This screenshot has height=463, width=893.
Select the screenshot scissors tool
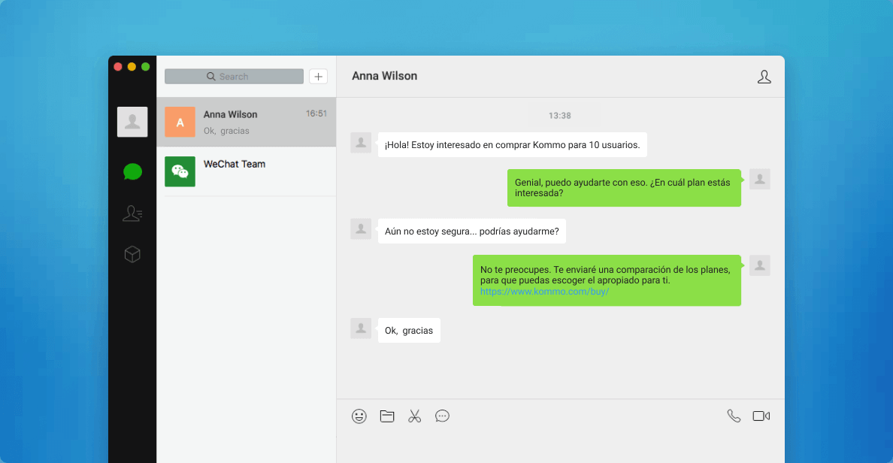point(414,416)
